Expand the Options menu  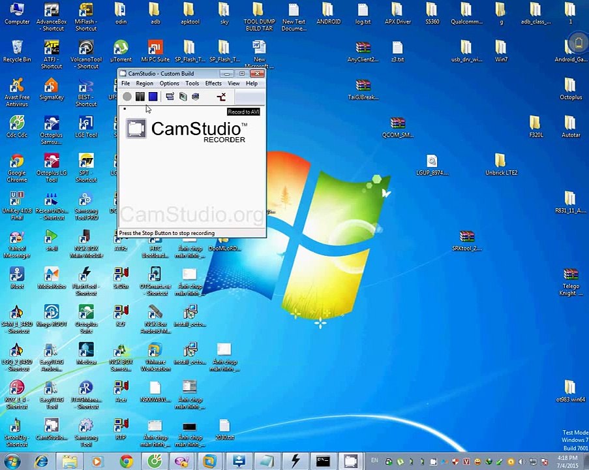click(x=169, y=84)
